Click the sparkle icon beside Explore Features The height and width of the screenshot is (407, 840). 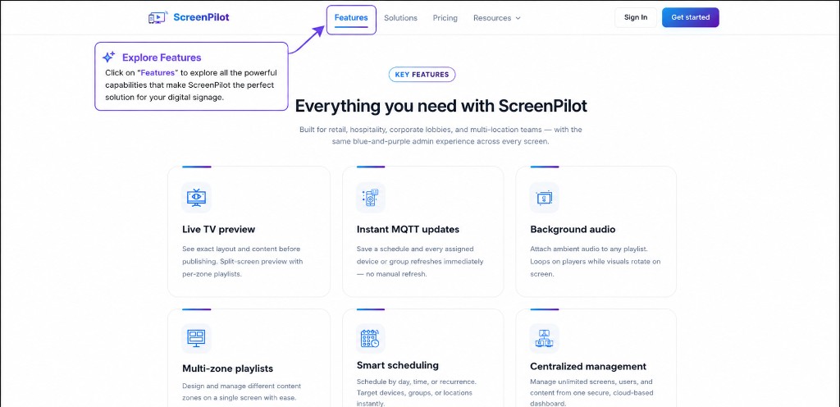pos(109,57)
